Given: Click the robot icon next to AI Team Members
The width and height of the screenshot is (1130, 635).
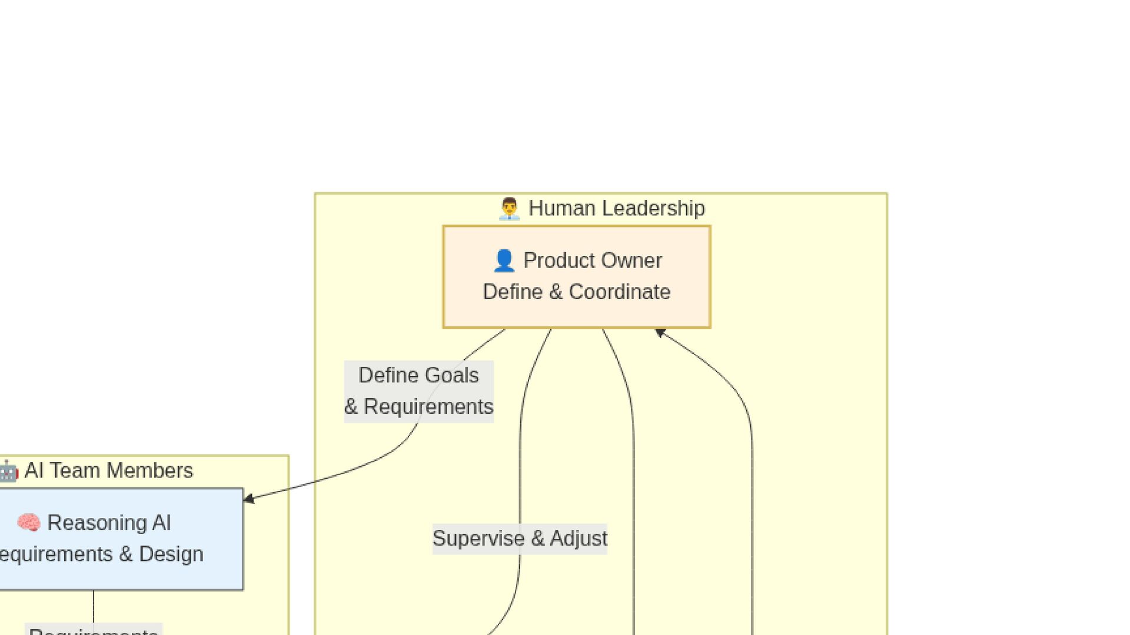Looking at the screenshot, I should click(x=9, y=471).
